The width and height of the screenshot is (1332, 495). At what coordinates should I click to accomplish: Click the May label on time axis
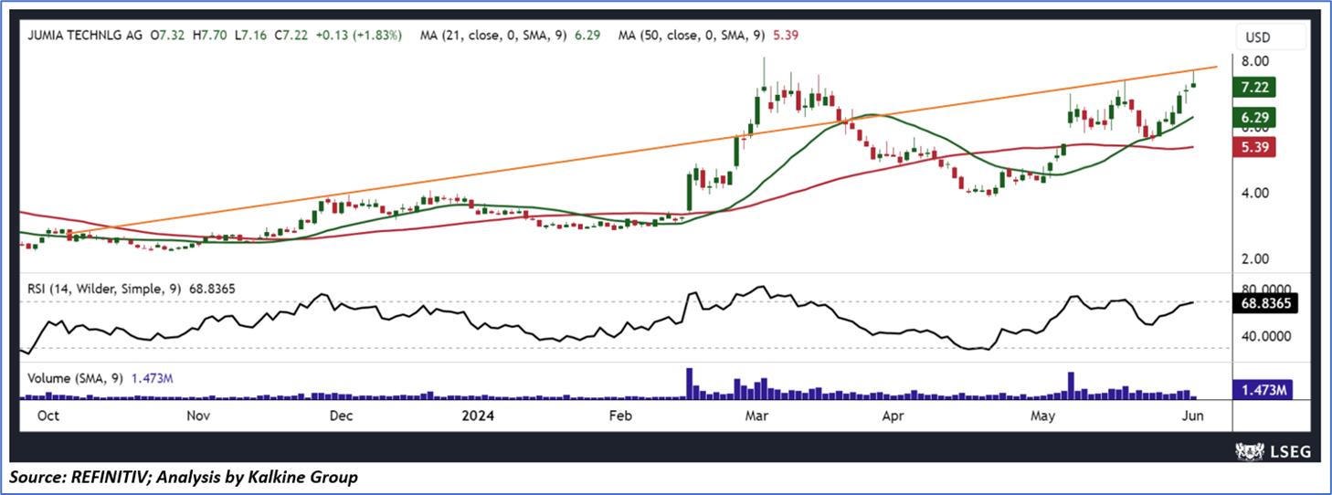[1043, 416]
